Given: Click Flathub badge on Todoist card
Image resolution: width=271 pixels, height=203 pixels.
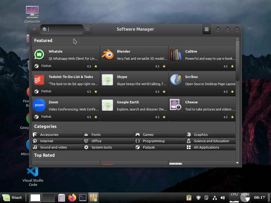Looking at the screenshot, I should click(x=43, y=91).
